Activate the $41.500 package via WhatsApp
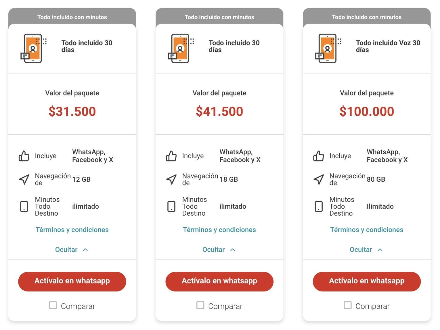The height and width of the screenshot is (330, 440). [219, 281]
